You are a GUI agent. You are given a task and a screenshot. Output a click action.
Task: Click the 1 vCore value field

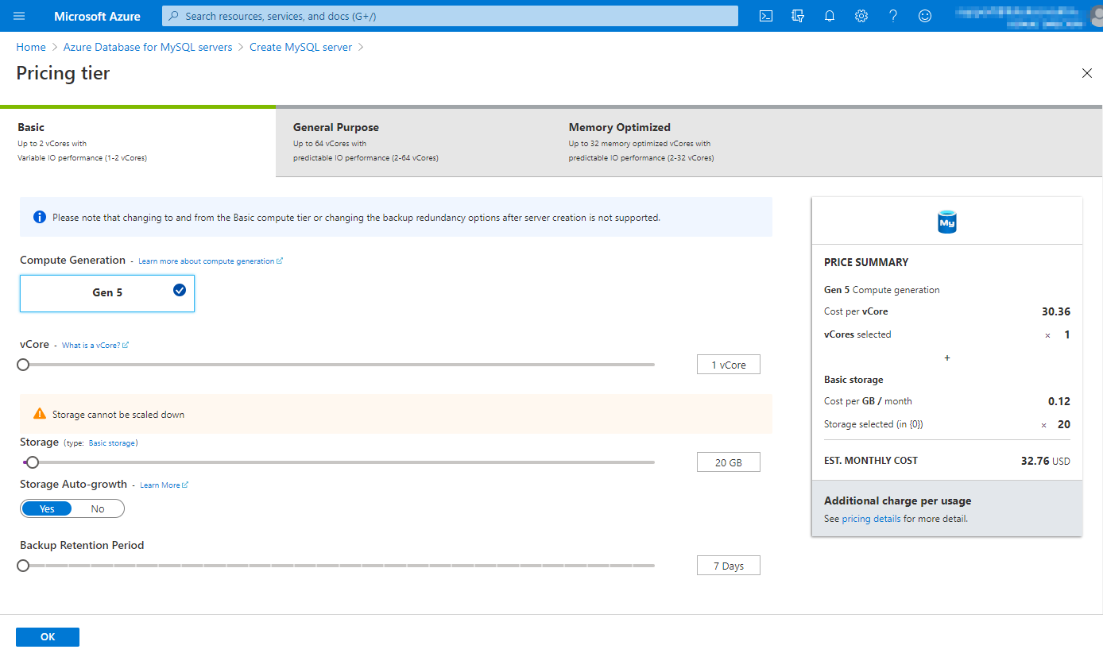click(x=728, y=365)
